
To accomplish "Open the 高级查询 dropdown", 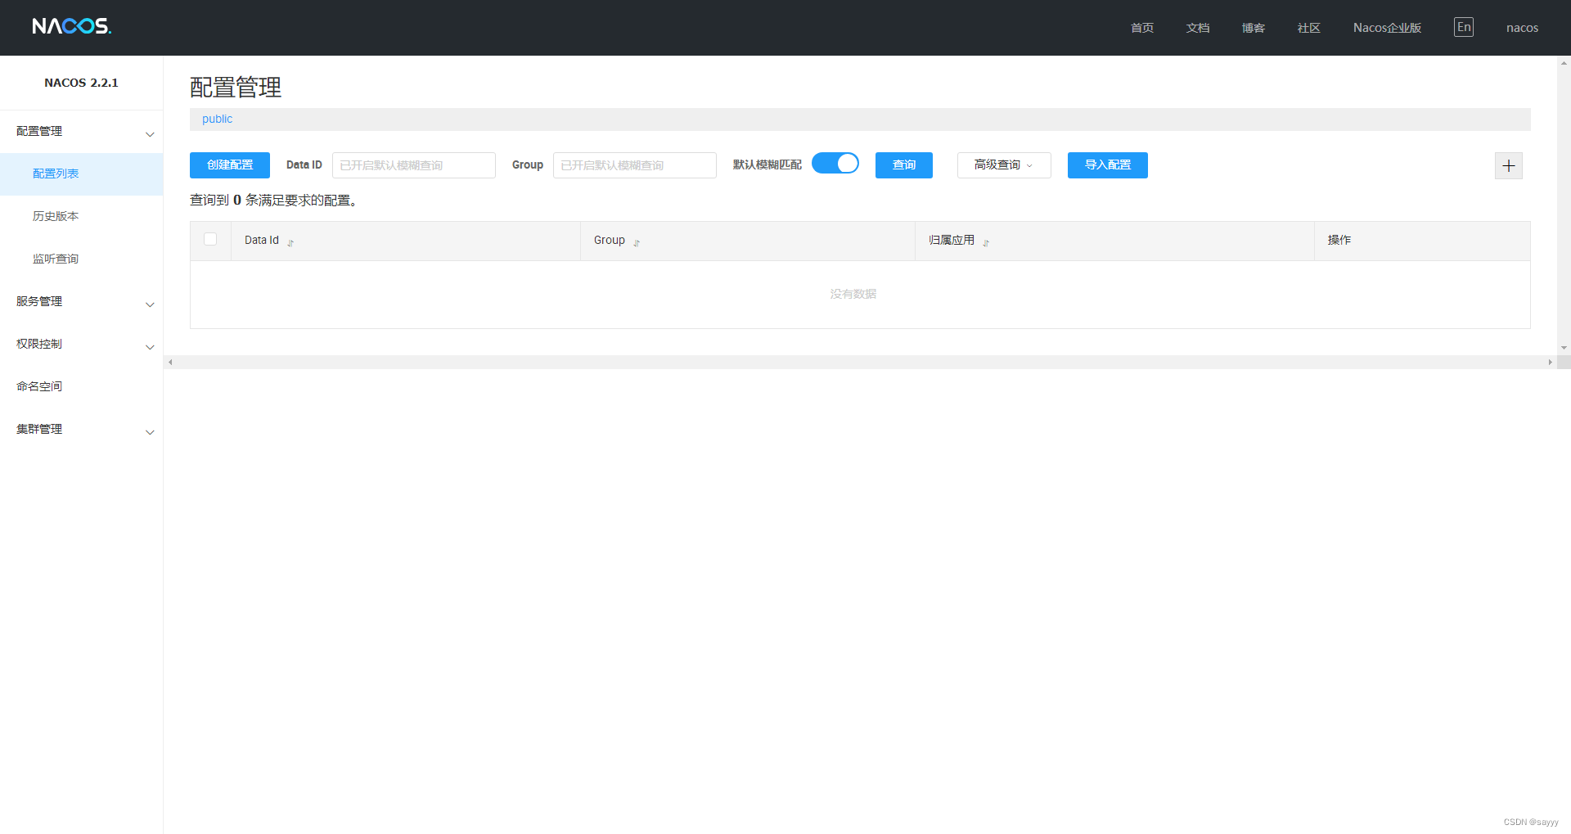I will 1004,165.
